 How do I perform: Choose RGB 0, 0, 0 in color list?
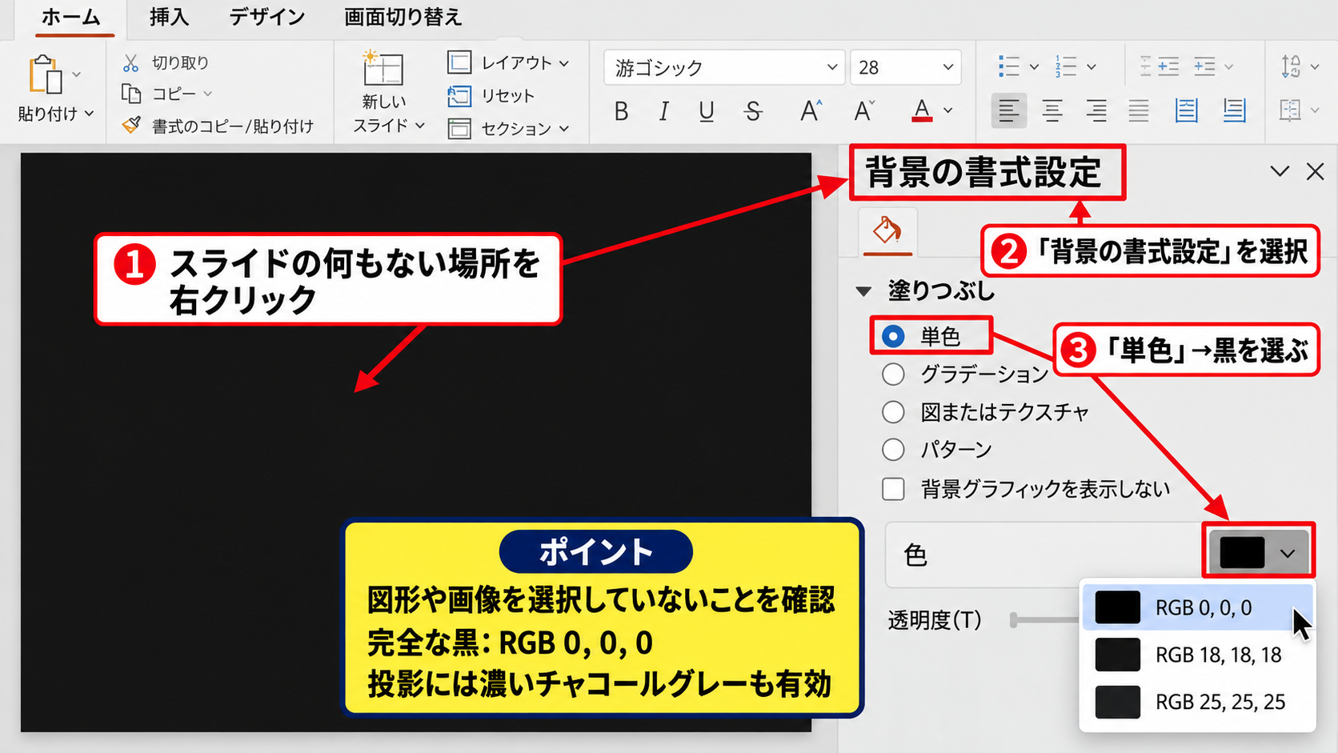coord(1198,607)
